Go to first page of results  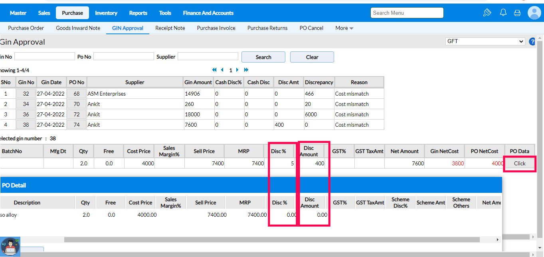point(215,70)
